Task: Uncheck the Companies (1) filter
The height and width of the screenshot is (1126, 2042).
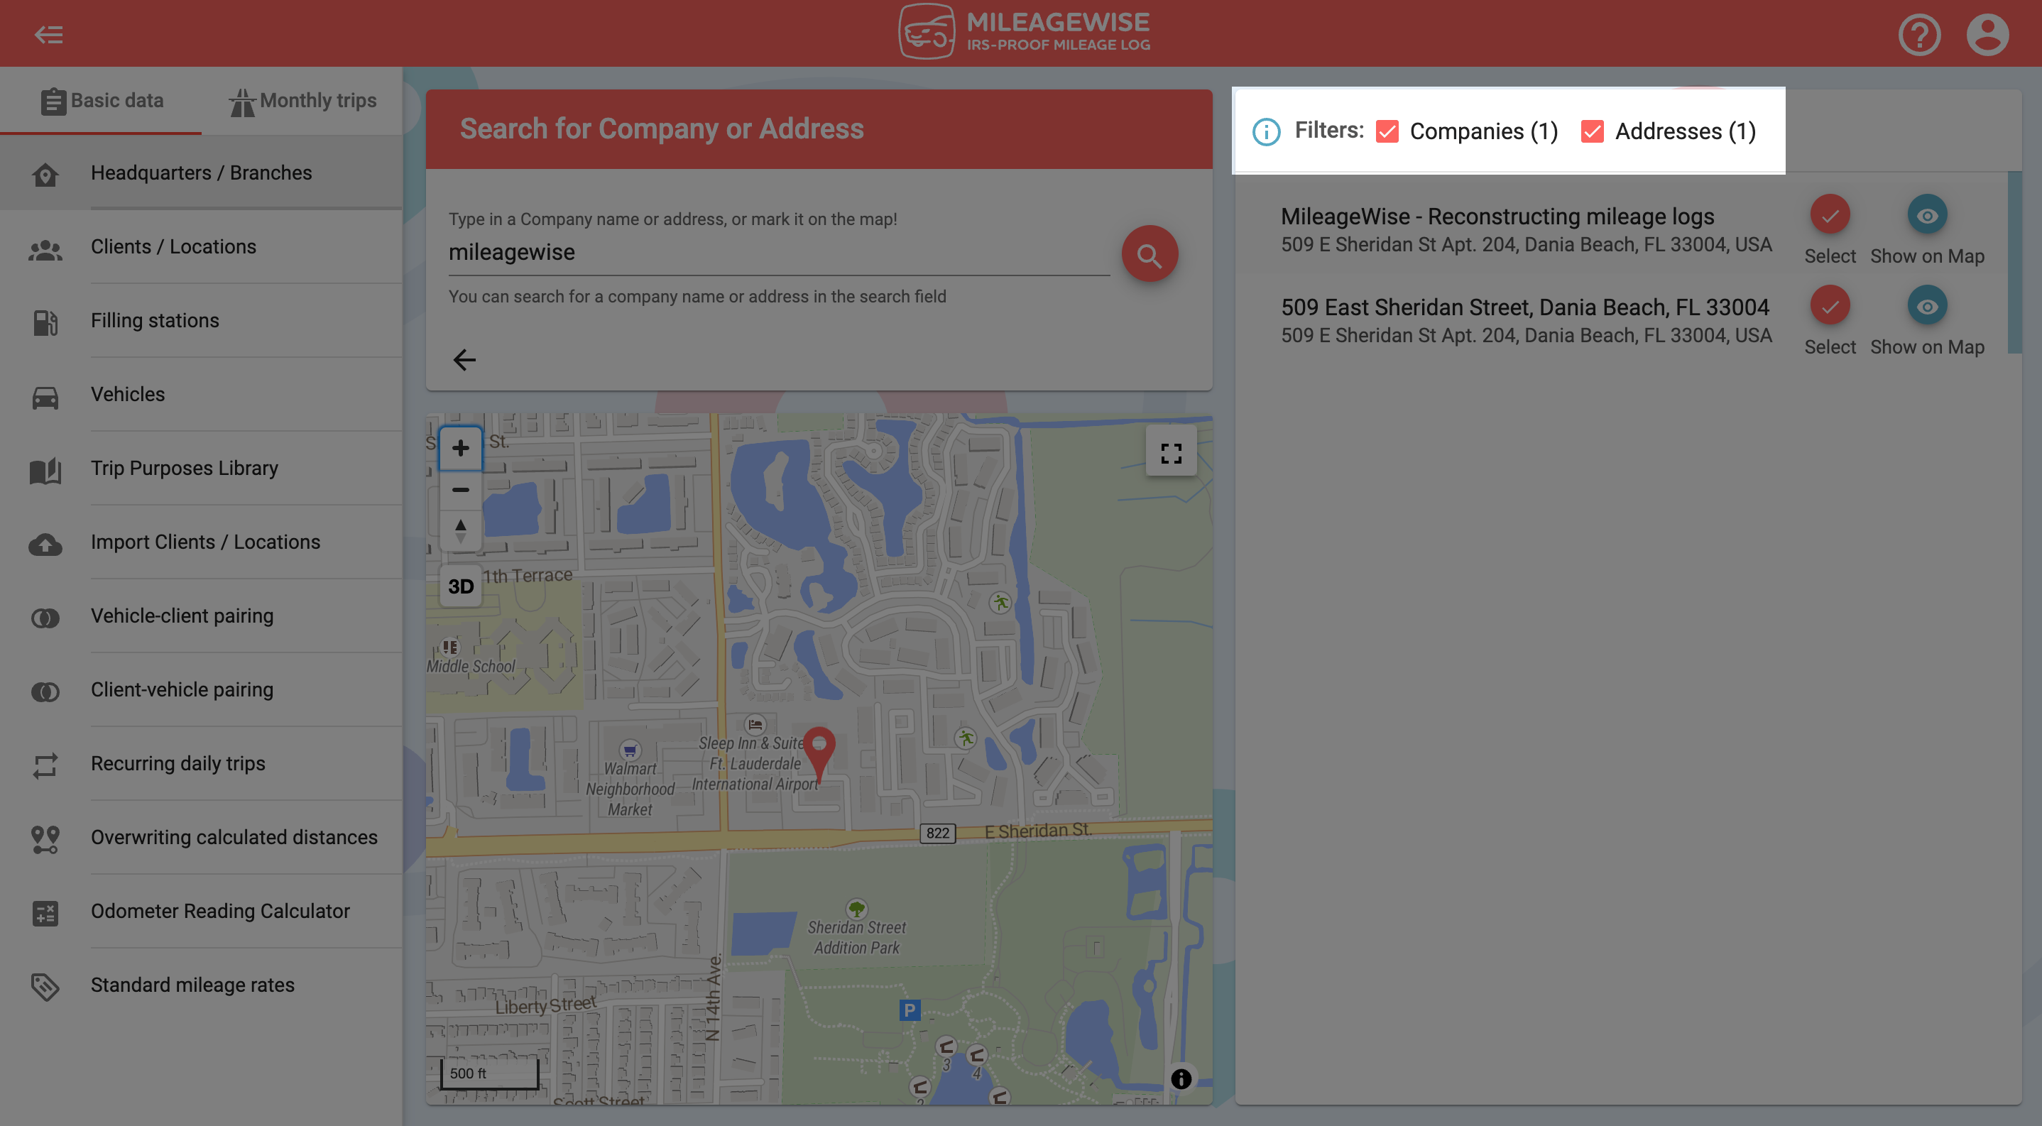Action: pos(1387,131)
